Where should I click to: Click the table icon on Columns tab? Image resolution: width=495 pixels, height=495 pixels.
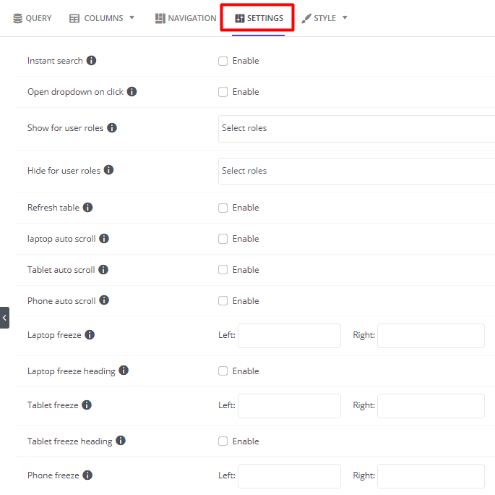coord(74,18)
